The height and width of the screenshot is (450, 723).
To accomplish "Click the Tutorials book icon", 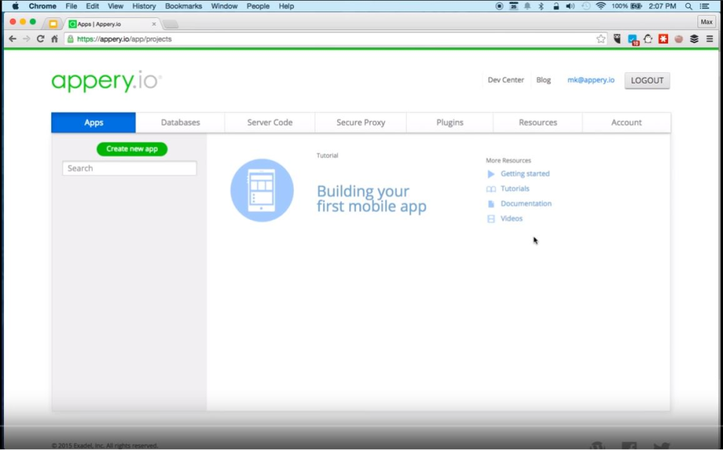I will [x=491, y=188].
